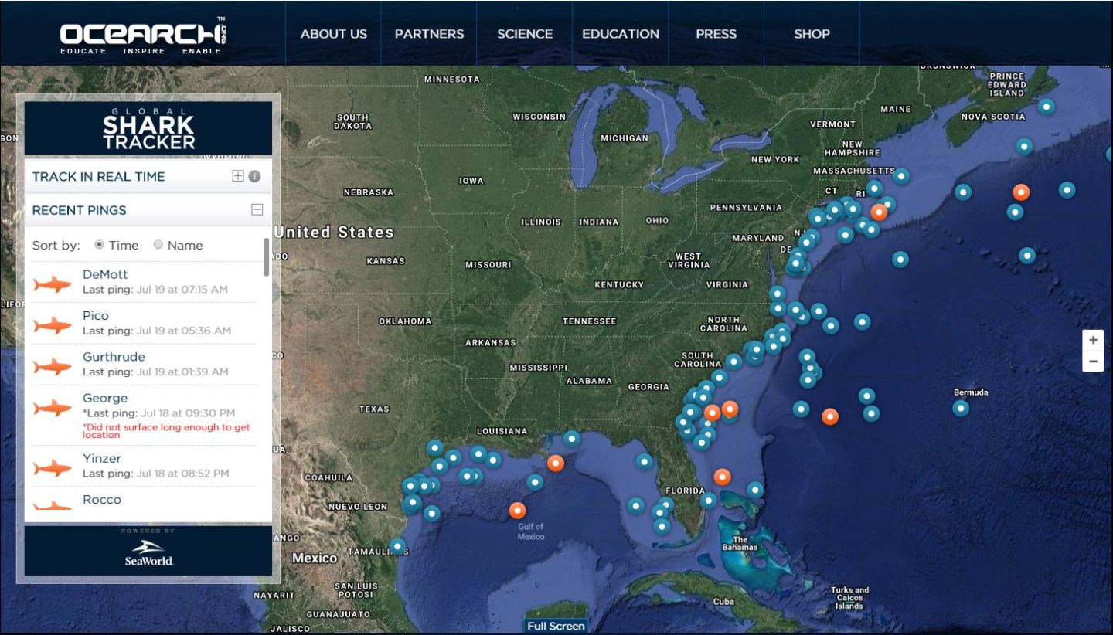1113x635 pixels.
Task: Click the Recent Pings list scrollbar
Action: 267,256
